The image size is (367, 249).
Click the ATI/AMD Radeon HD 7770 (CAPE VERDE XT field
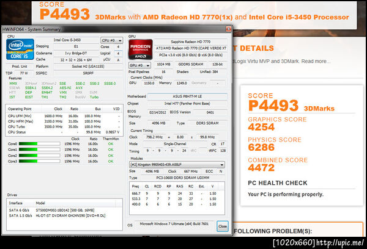pyautogui.click(x=190, y=48)
